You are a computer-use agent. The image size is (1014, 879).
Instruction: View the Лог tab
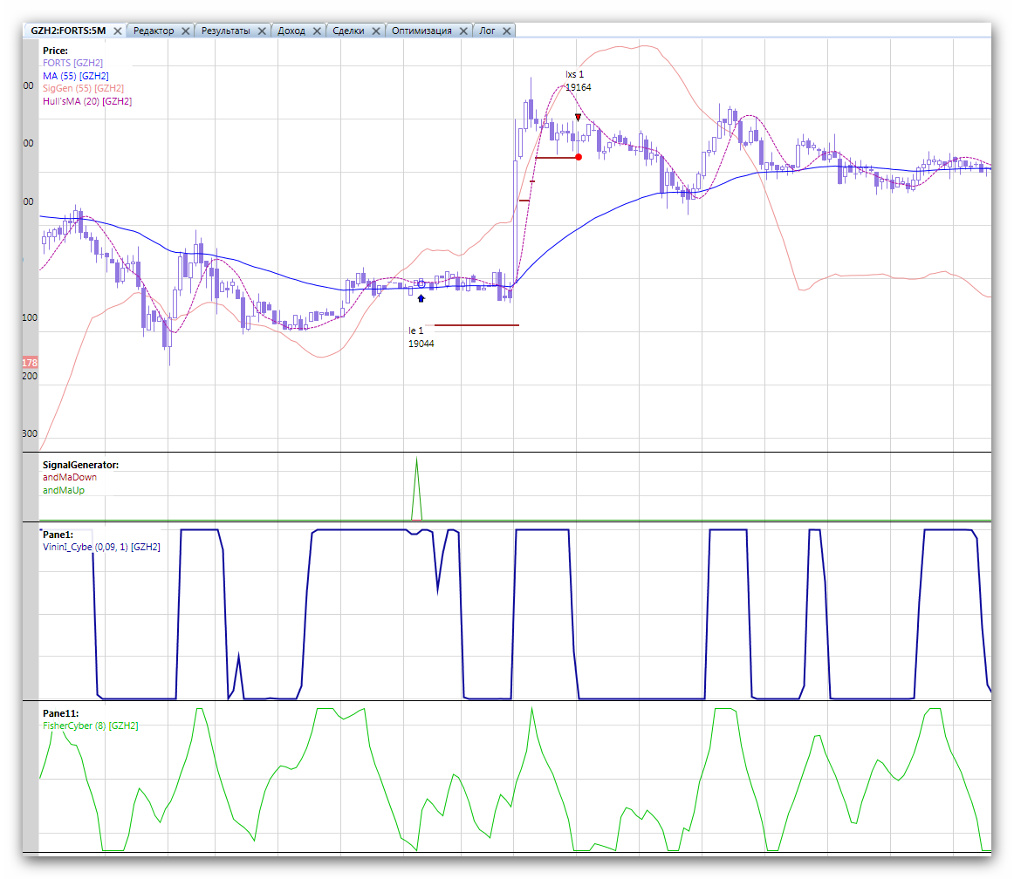pyautogui.click(x=487, y=31)
